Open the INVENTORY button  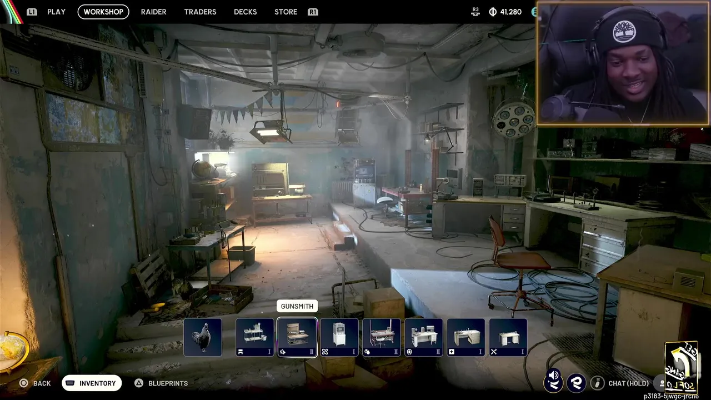[92, 383]
